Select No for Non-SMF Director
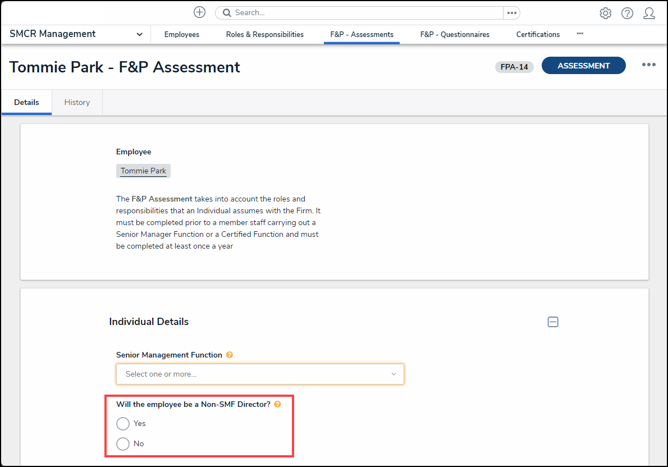 pyautogui.click(x=123, y=443)
